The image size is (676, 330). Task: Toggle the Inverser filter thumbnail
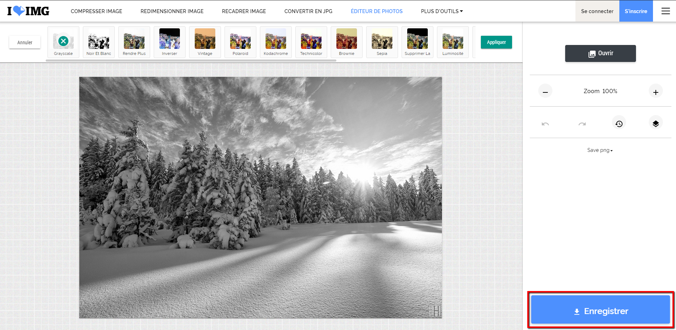pyautogui.click(x=169, y=42)
